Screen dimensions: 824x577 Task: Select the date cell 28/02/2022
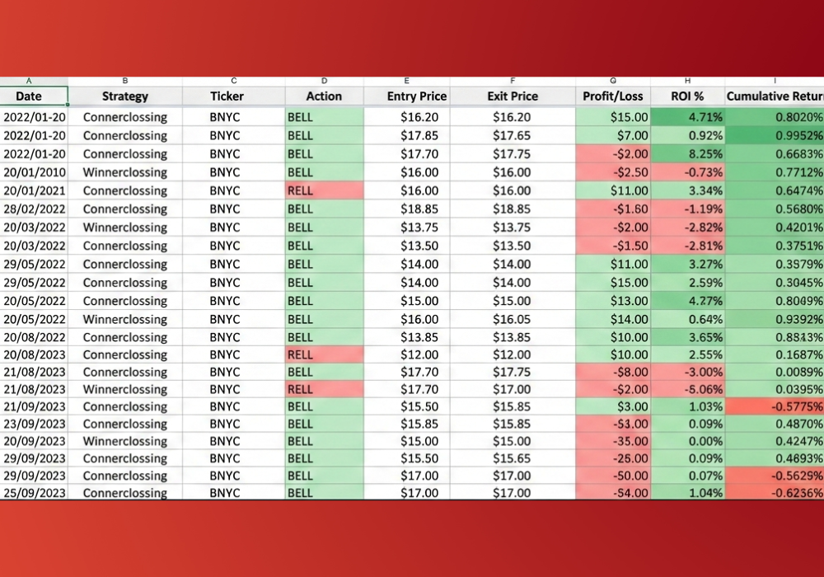34,209
